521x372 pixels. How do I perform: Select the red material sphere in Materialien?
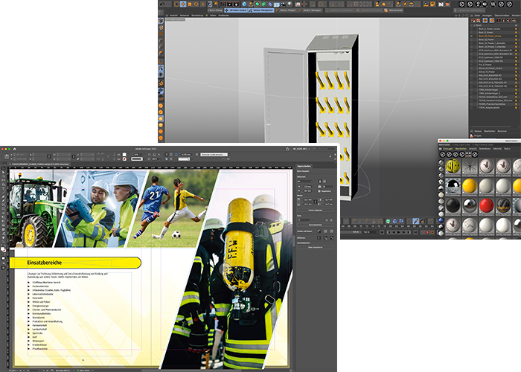(x=487, y=205)
